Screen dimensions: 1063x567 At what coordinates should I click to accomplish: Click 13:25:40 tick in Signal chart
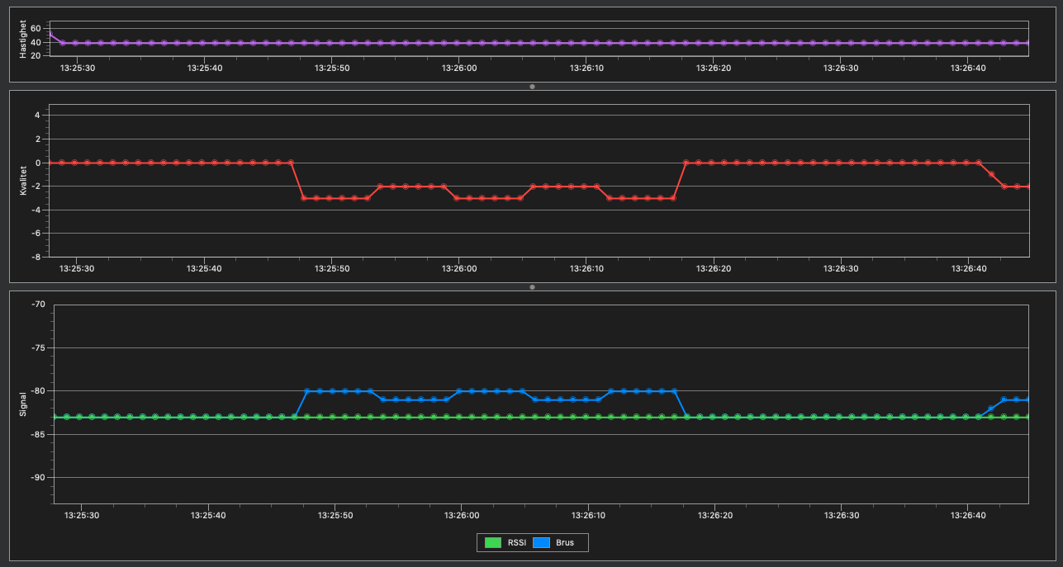point(207,515)
